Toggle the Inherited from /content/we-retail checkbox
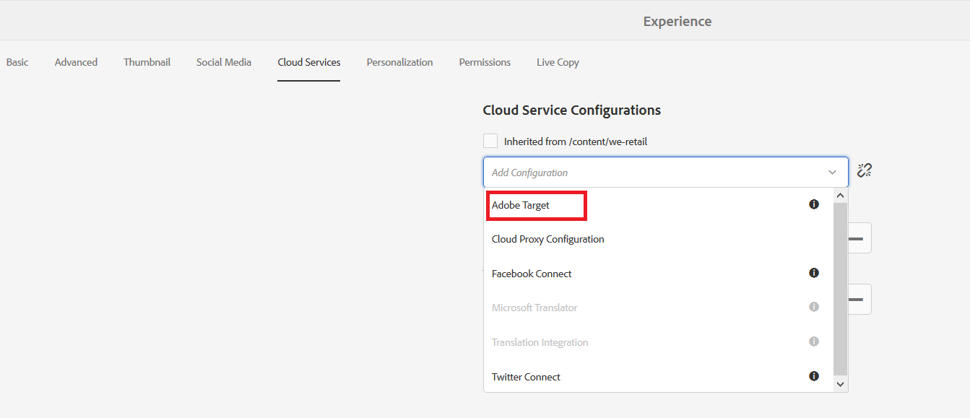The image size is (970, 418). pos(490,141)
